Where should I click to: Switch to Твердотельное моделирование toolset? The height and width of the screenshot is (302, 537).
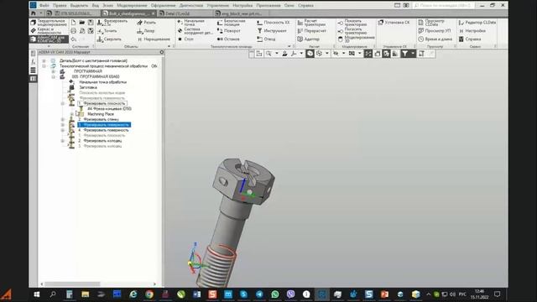(x=49, y=23)
